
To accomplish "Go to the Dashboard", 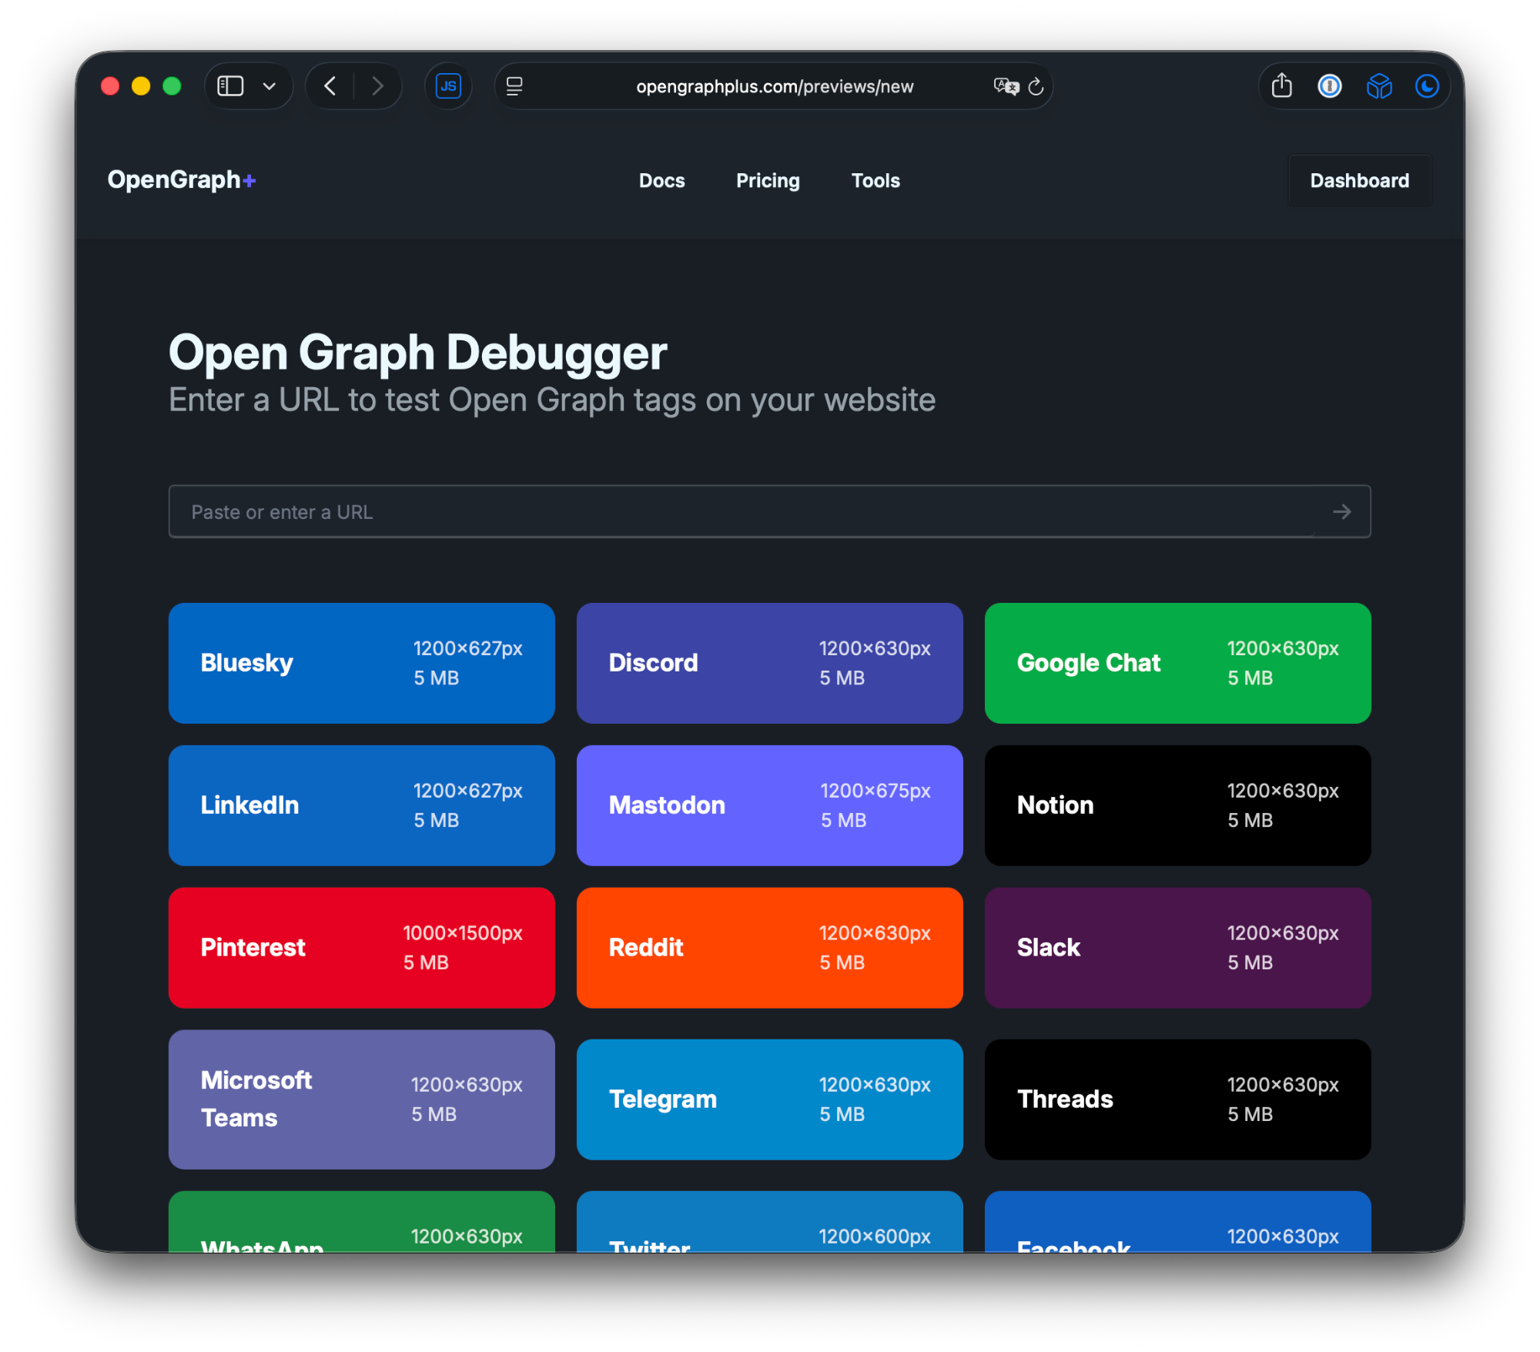I will [x=1359, y=180].
